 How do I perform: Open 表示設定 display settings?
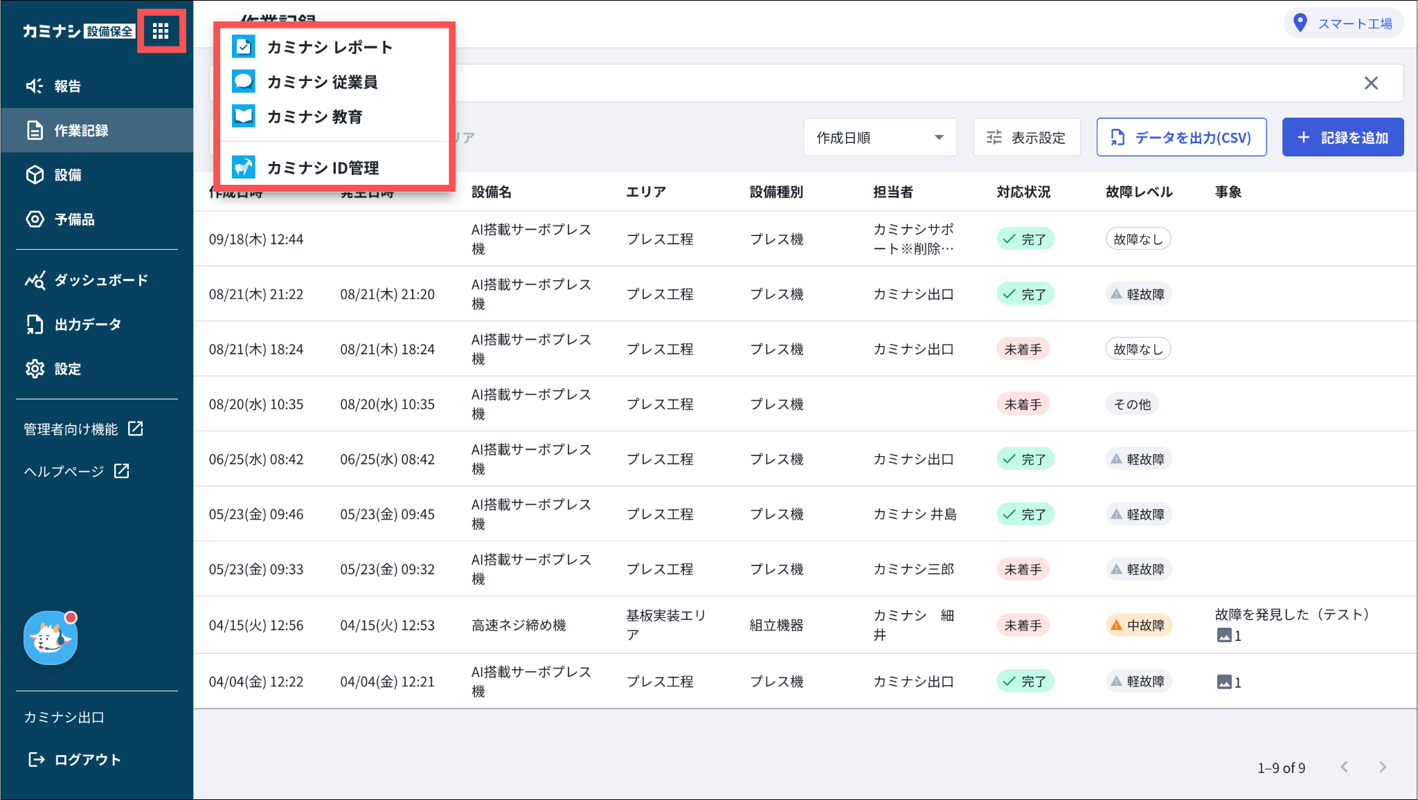(1026, 137)
